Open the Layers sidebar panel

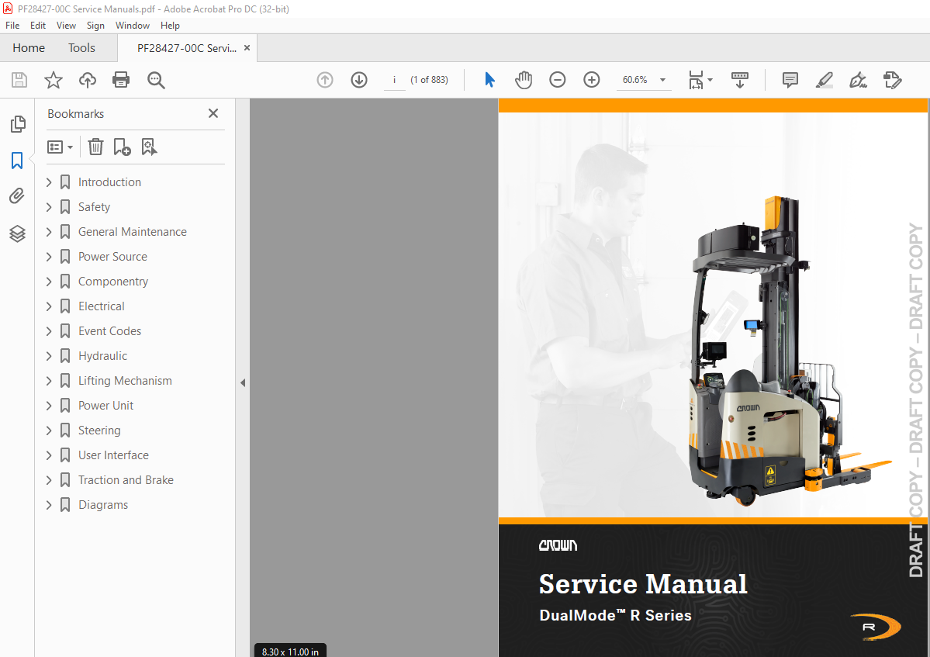tap(17, 233)
